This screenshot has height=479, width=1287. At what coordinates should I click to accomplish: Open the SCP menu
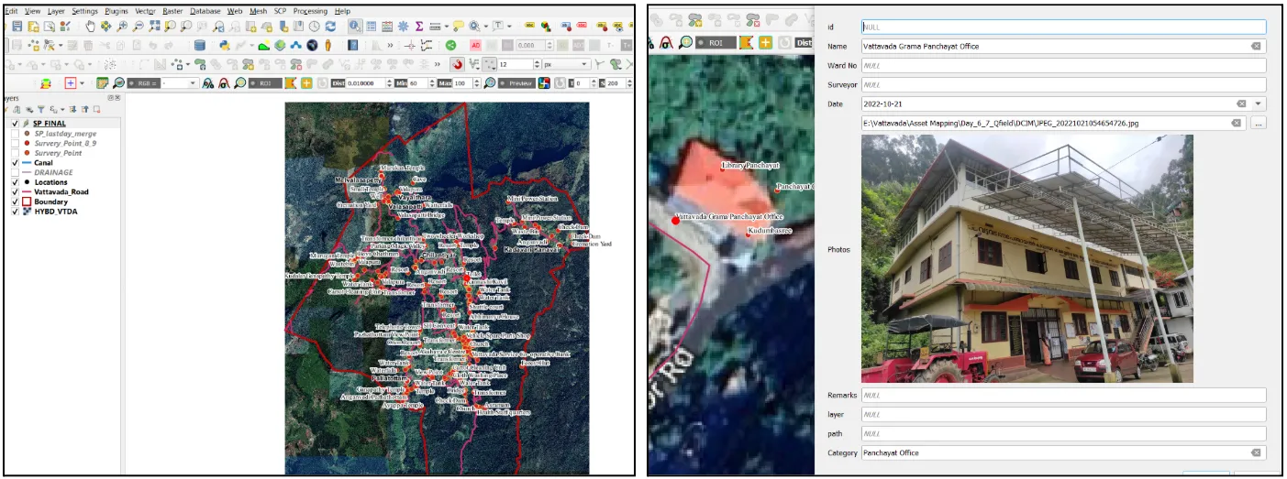pyautogui.click(x=280, y=11)
